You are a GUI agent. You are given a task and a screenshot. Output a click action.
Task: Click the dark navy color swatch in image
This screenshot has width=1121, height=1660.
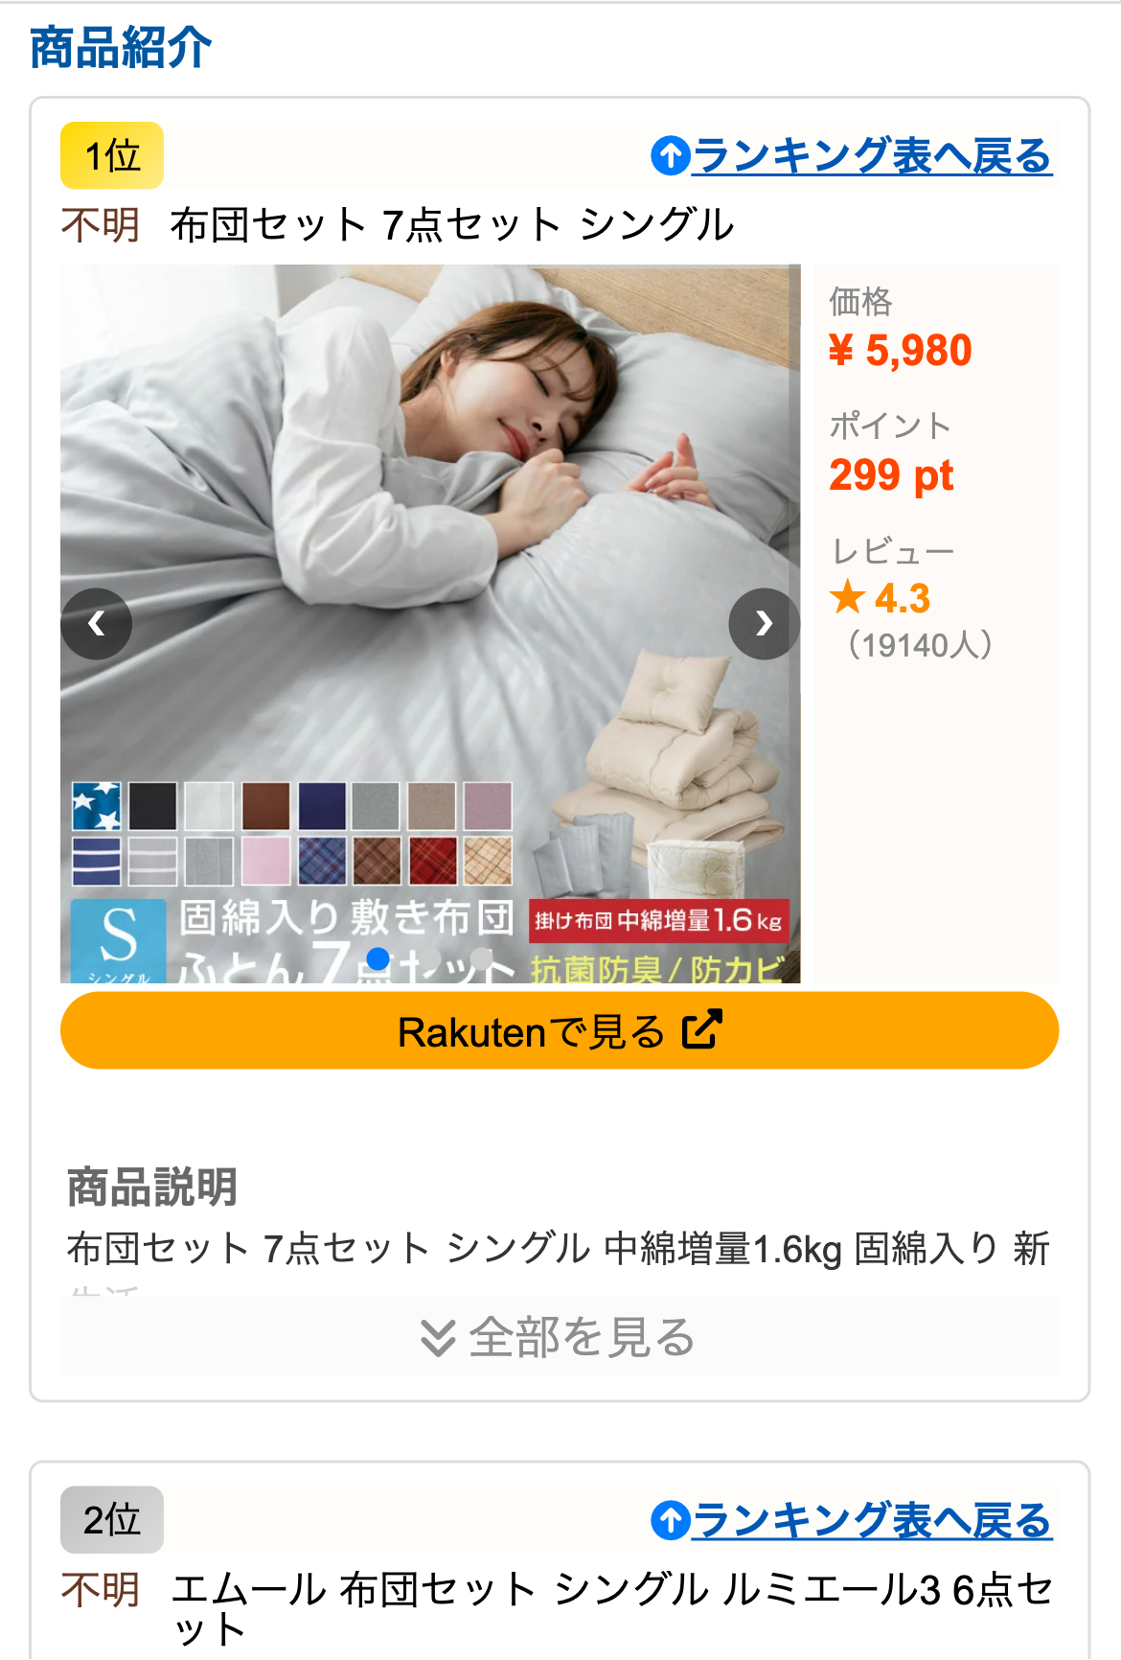322,806
